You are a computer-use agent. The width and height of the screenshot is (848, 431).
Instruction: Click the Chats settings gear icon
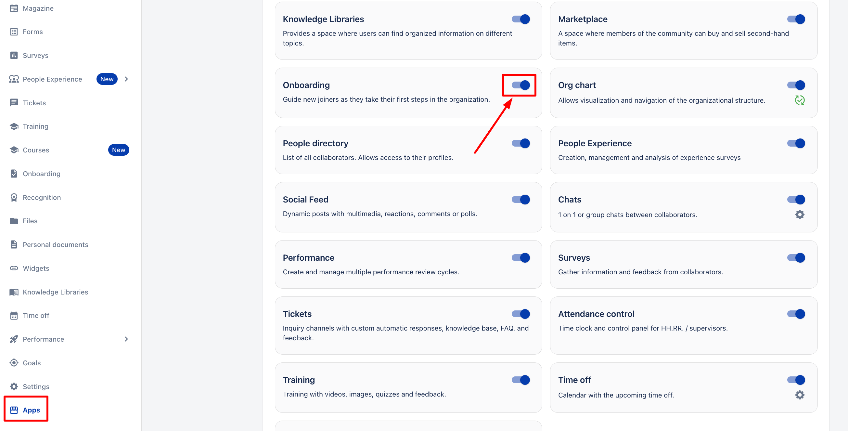pos(799,215)
